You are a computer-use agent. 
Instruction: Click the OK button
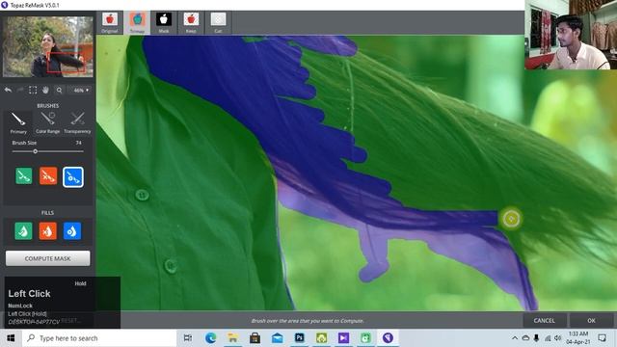(x=591, y=321)
